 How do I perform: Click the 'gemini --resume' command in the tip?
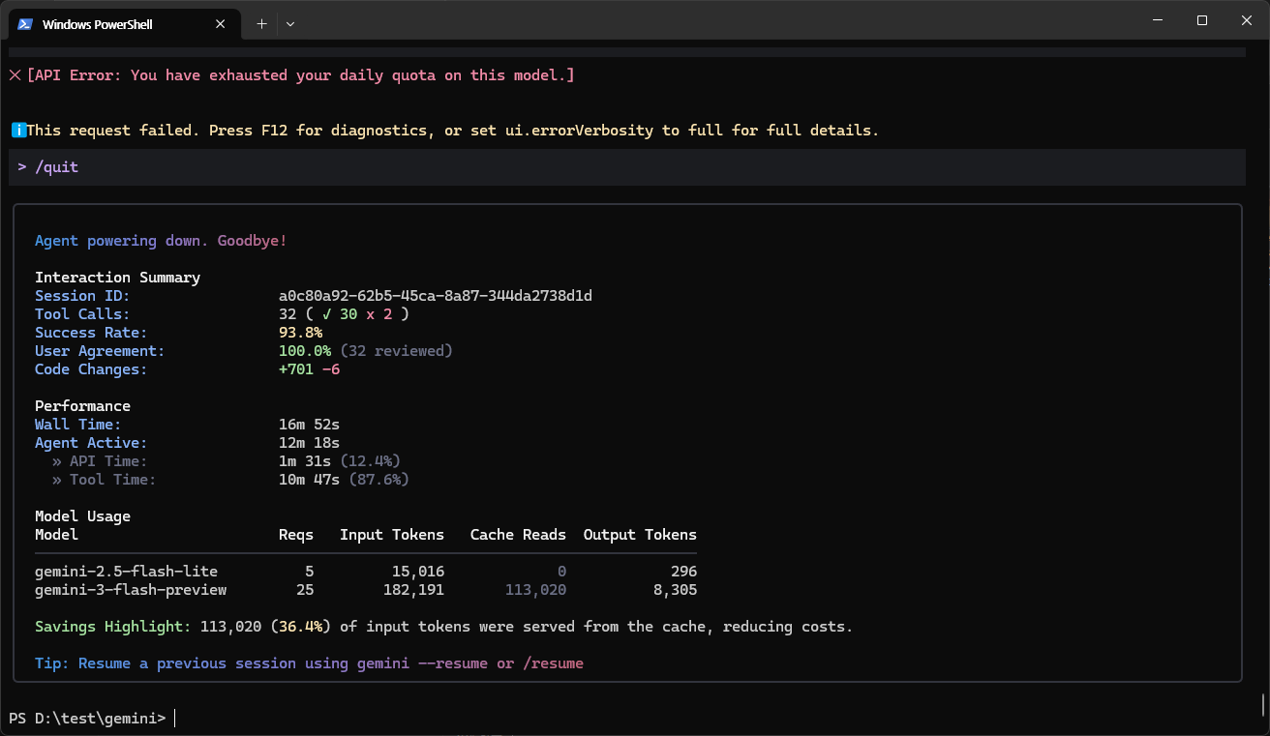pyautogui.click(x=422, y=662)
